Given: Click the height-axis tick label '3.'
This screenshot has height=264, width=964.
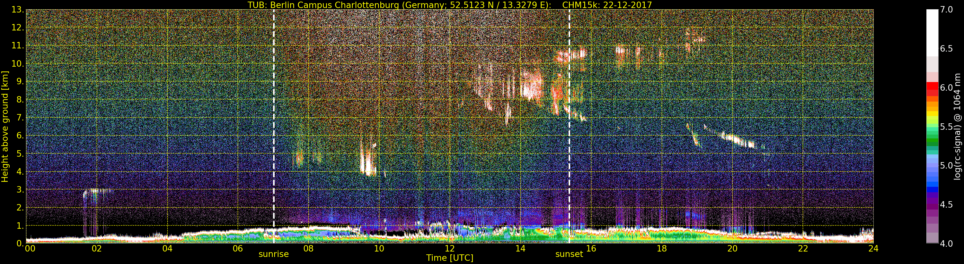Looking at the screenshot, I should (x=20, y=189).
